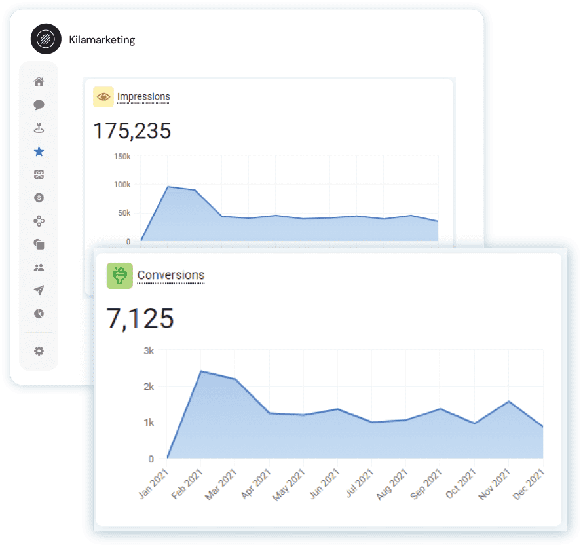583x547 pixels.
Task: Open the people group icon in sidebar
Action: coord(39,267)
